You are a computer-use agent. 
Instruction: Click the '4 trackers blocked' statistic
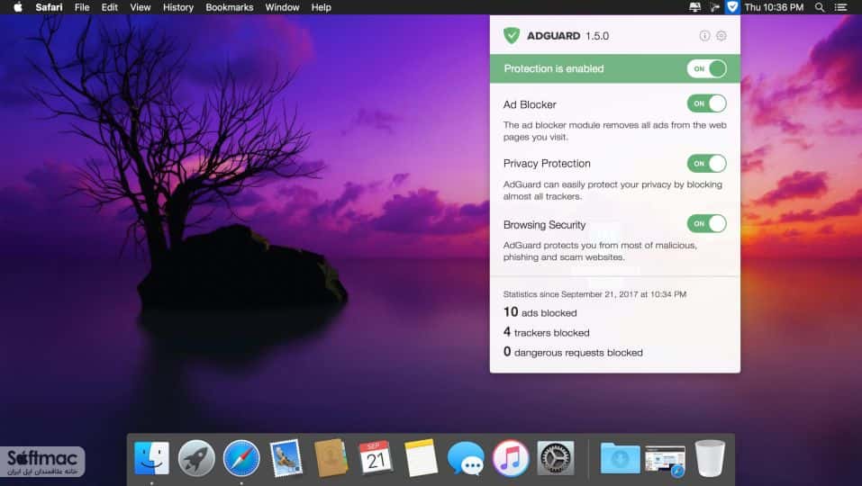tap(547, 332)
